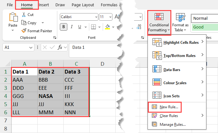The height and width of the screenshot is (133, 218).
Task: Open the Page Layout tab
Action: click(x=83, y=5)
